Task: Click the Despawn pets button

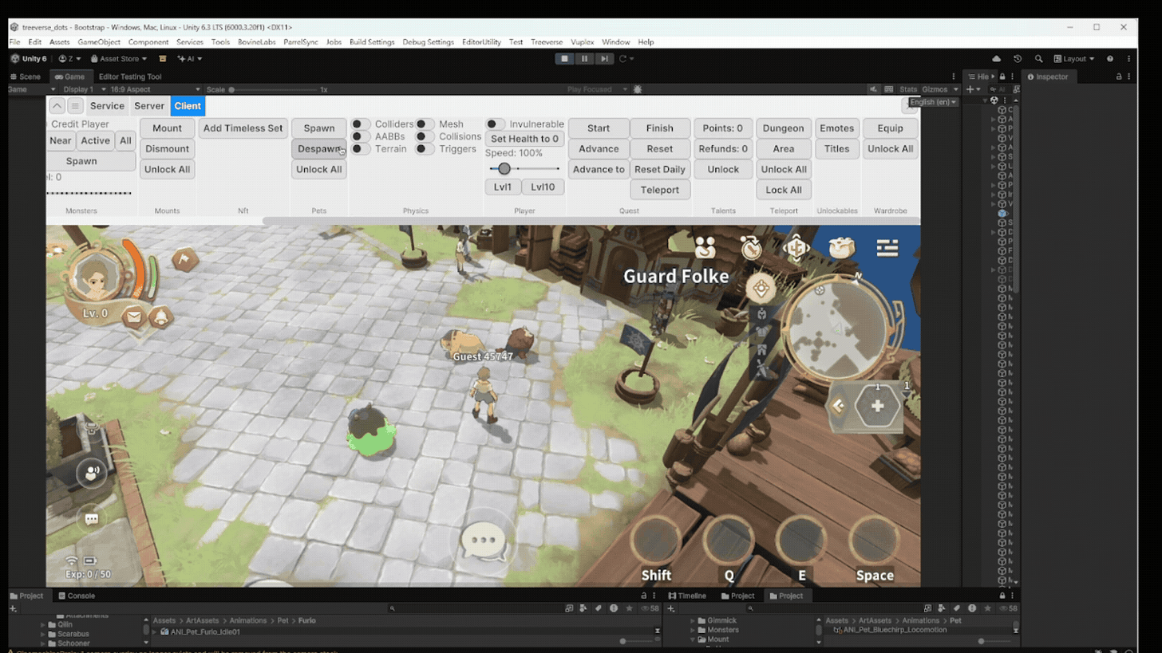Action: 319,149
